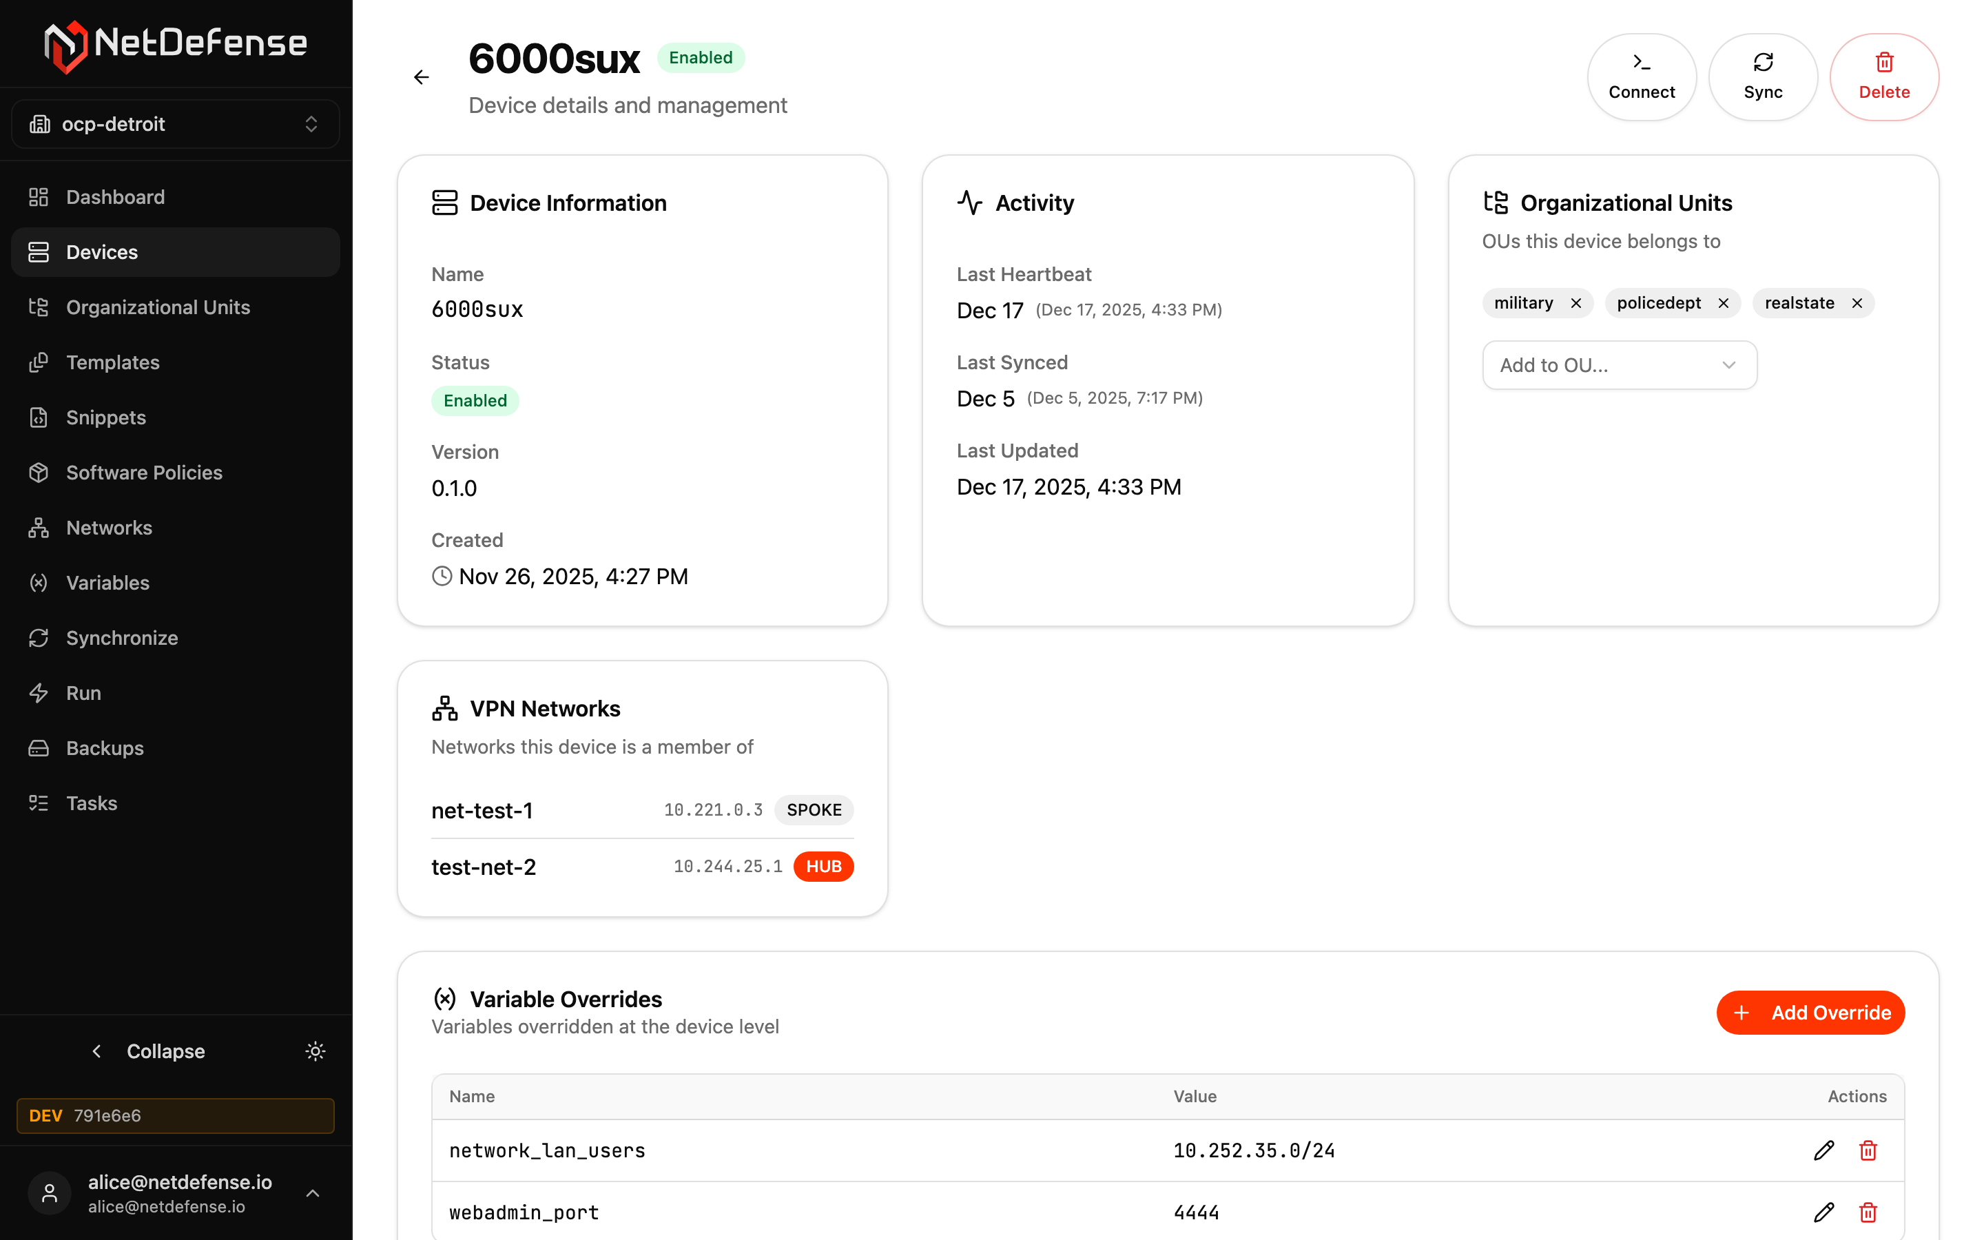Add a new variable override

click(x=1810, y=1013)
